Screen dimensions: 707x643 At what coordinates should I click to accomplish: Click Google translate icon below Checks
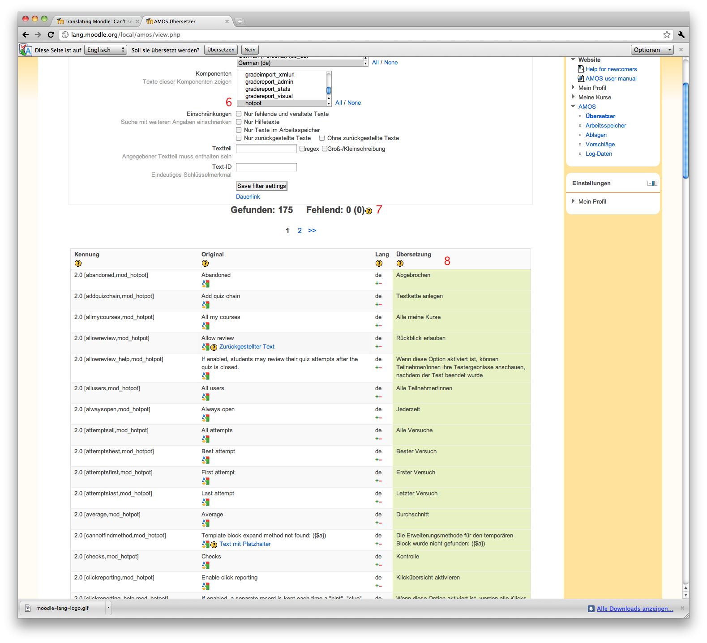pyautogui.click(x=206, y=565)
